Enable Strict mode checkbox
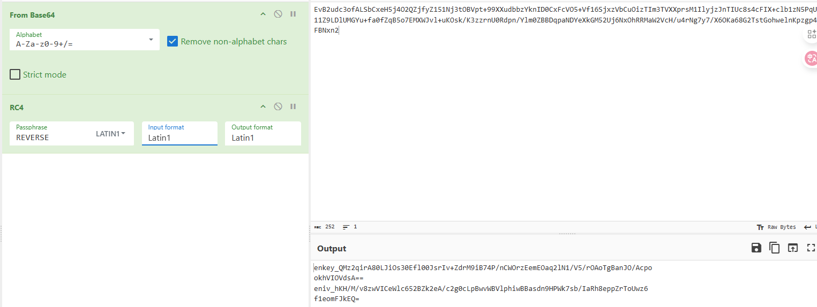 coord(15,75)
